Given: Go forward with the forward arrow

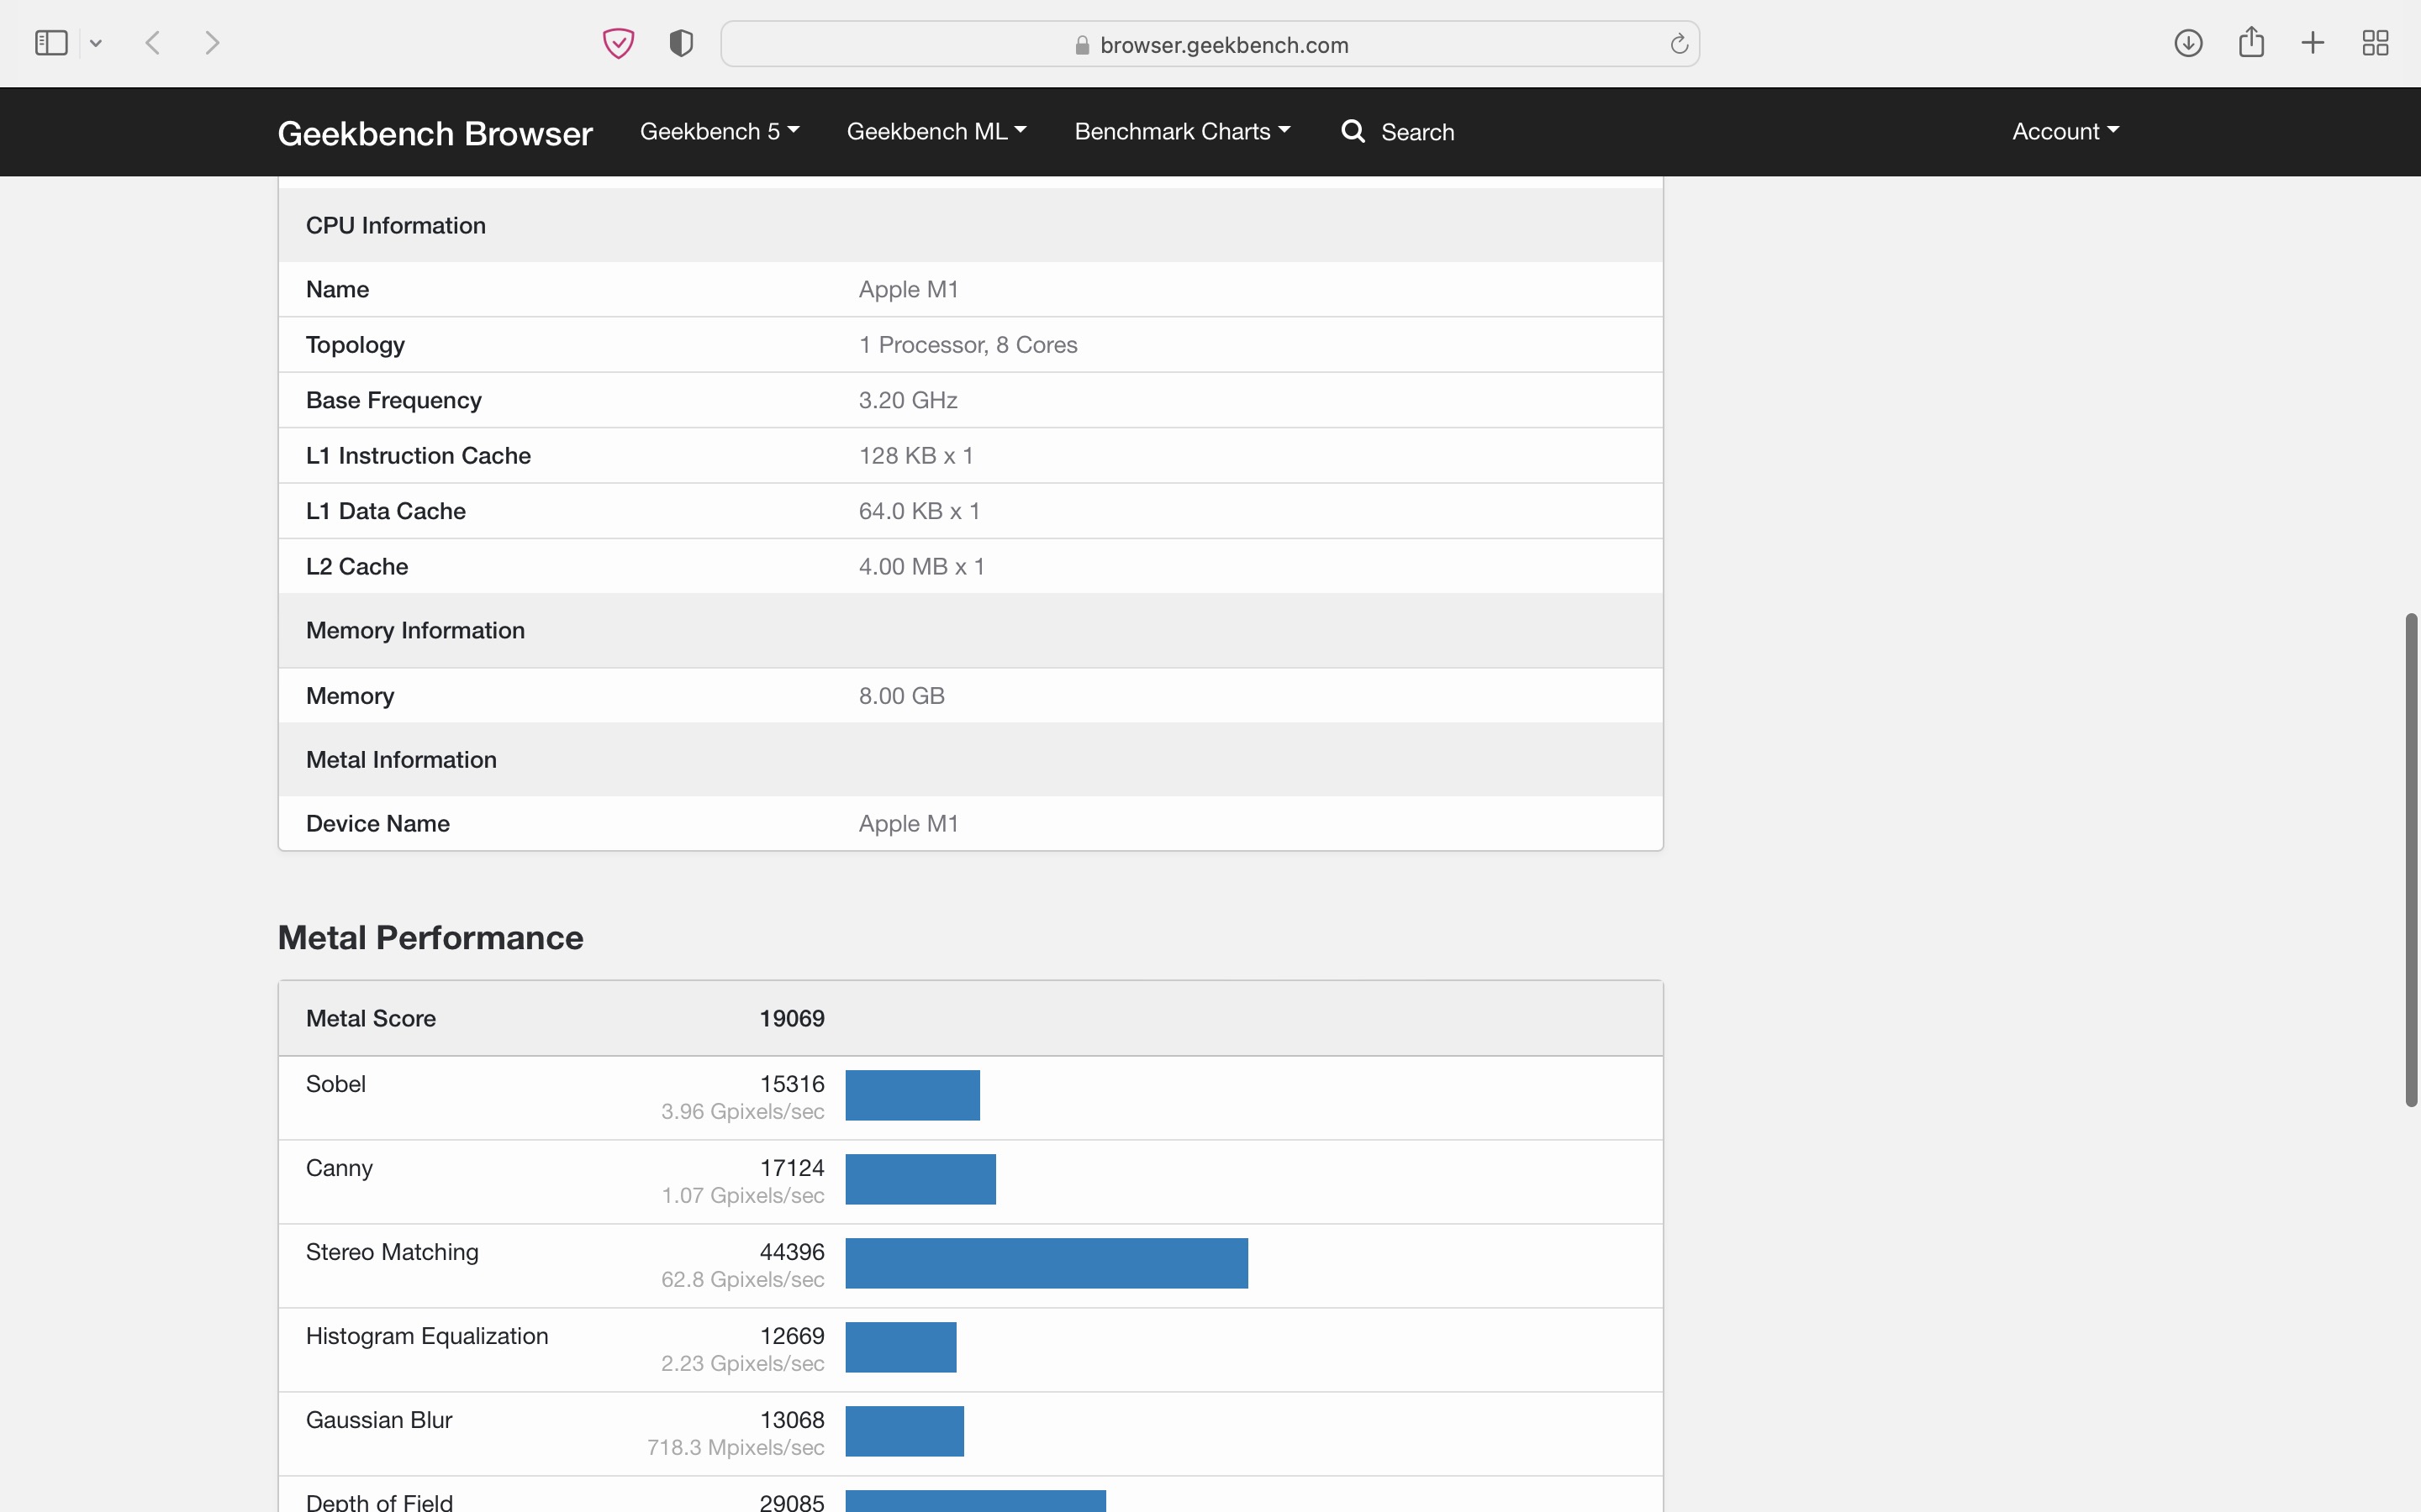Looking at the screenshot, I should point(211,43).
